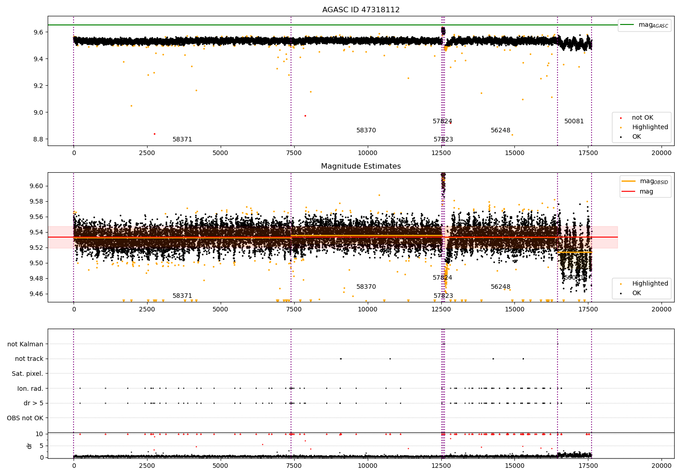Click the '10' tick on the dr axis
This screenshot has width=681, height=476.
click(x=39, y=434)
